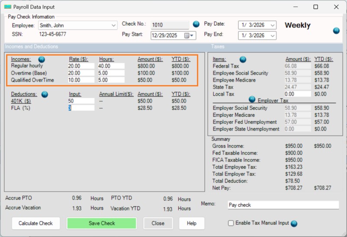
Task: Click the Deductions underlined header
Action: 24,94
